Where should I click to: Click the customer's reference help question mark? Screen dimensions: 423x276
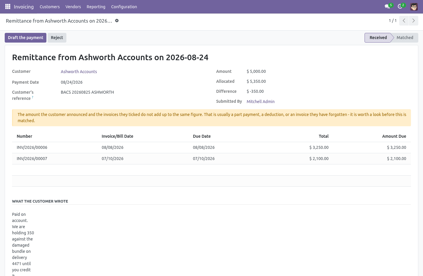click(x=33, y=97)
